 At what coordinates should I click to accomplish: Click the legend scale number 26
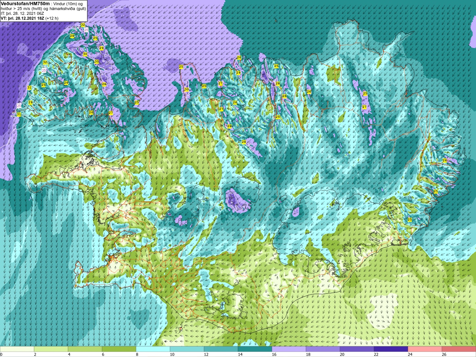(444, 354)
